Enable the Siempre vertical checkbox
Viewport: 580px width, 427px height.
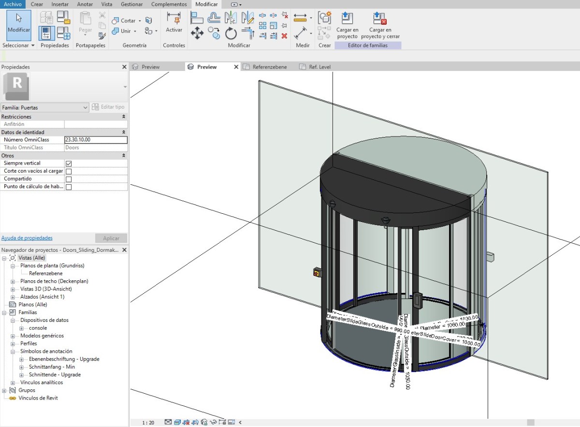click(69, 163)
